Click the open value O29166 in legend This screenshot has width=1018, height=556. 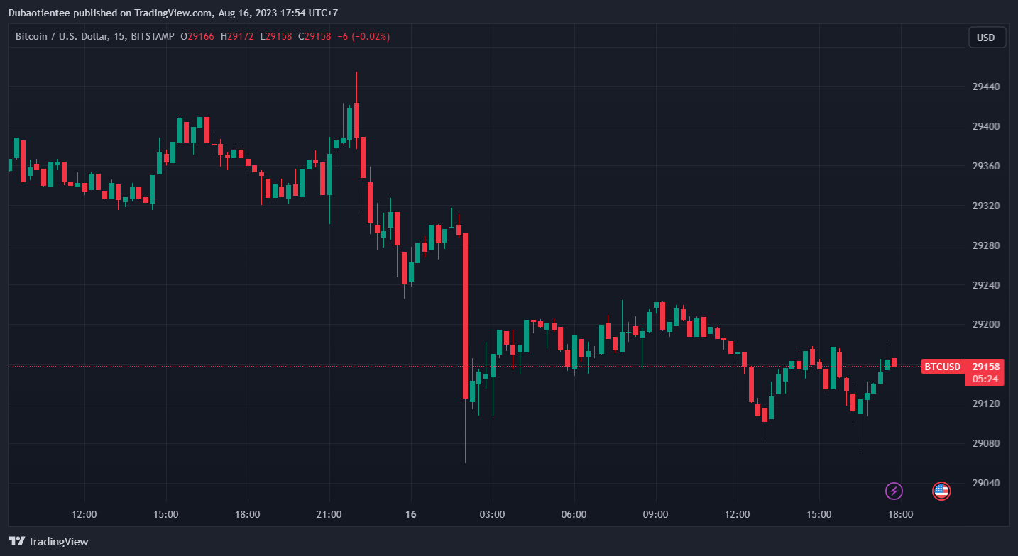(x=197, y=36)
